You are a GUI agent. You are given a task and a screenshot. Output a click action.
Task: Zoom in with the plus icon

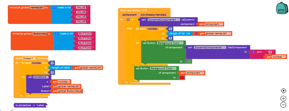(x=283, y=99)
